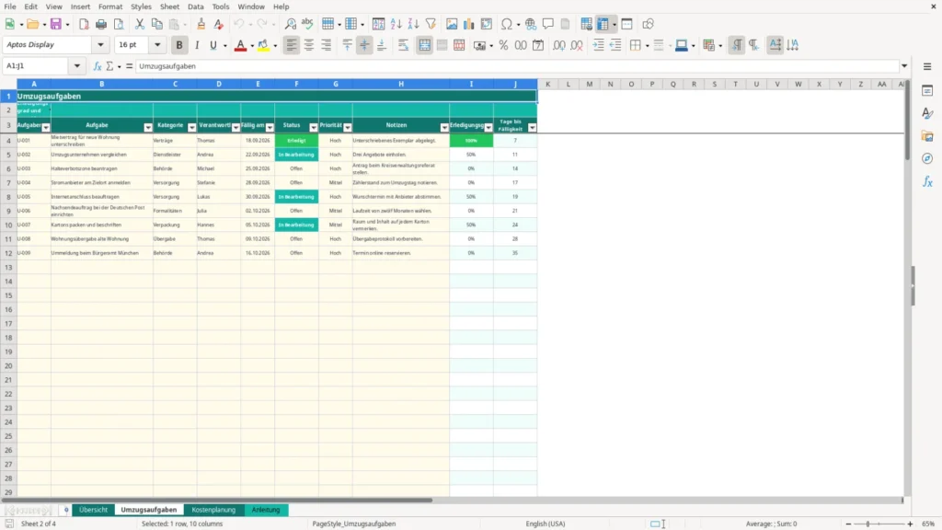Viewport: 942px width, 530px height.
Task: Switch to the Übersicht sheet tab
Action: (x=93, y=510)
